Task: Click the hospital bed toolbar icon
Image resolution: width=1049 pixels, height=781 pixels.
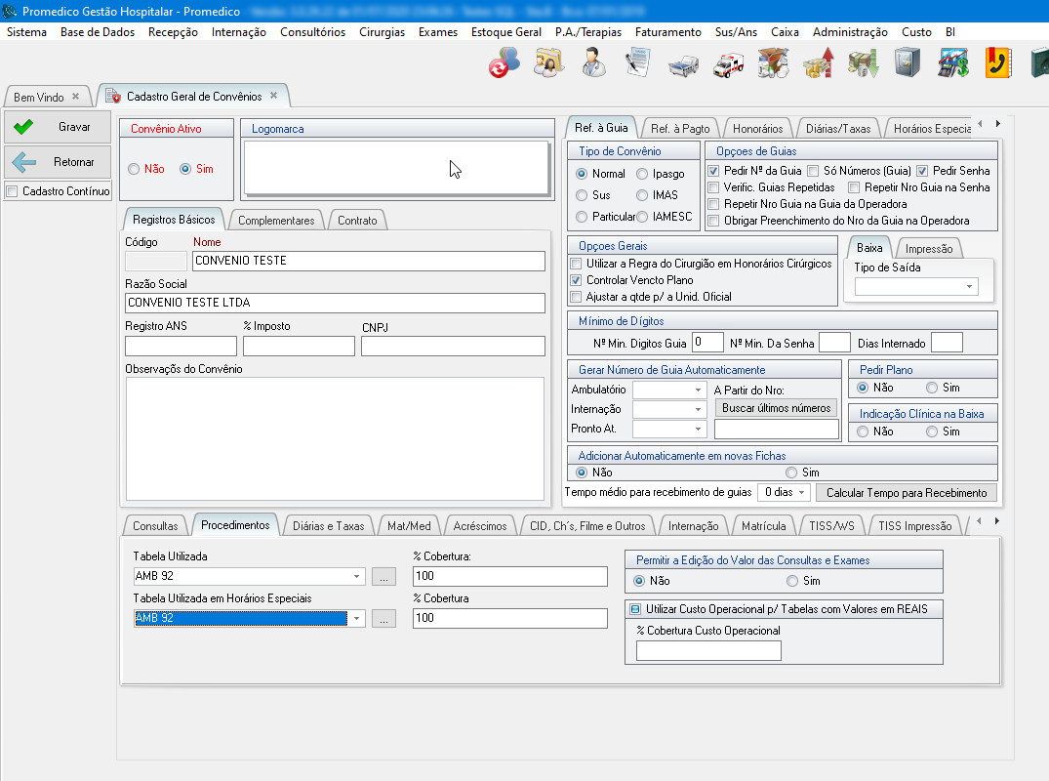Action: [x=682, y=64]
